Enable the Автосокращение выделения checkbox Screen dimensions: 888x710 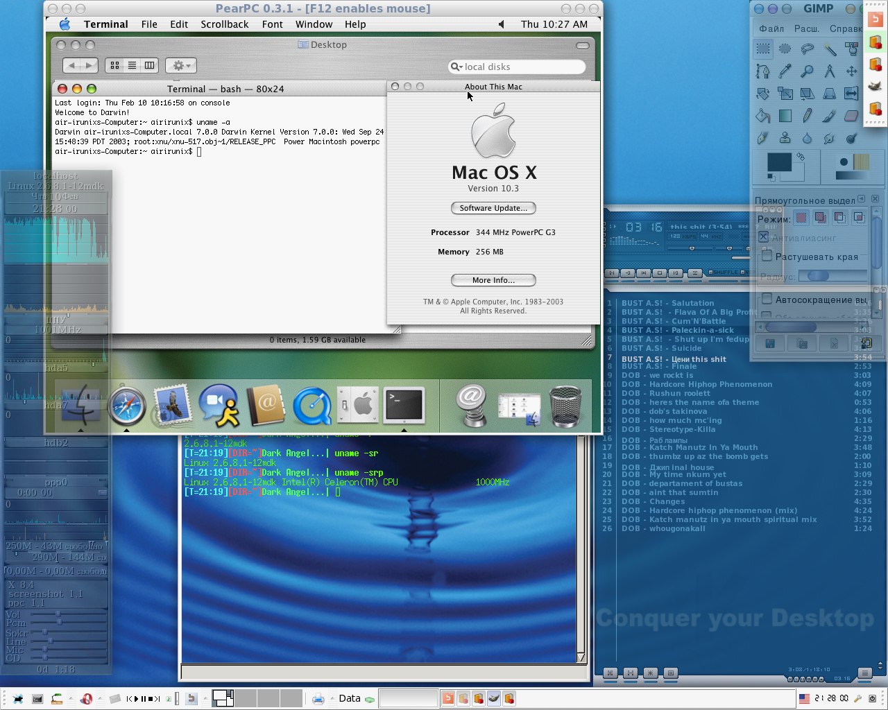[767, 300]
